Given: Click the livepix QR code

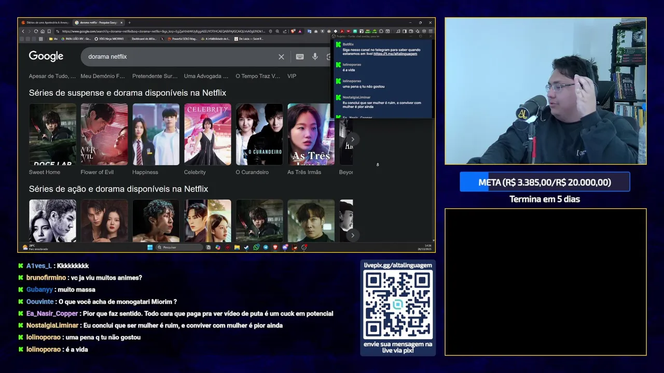Looking at the screenshot, I should (398, 305).
